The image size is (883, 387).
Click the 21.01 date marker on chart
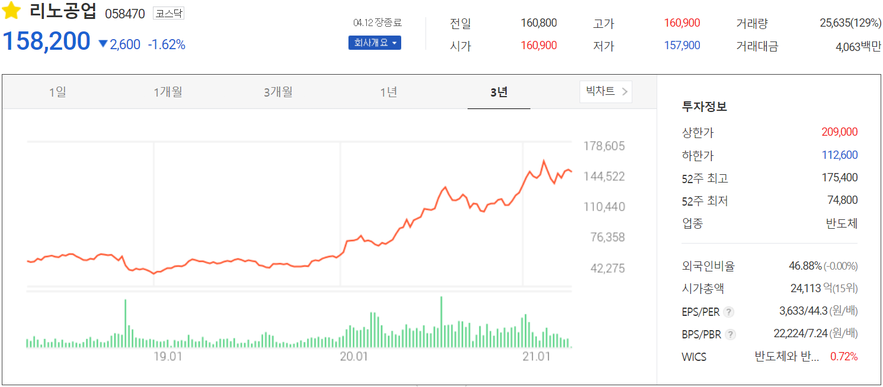536,357
